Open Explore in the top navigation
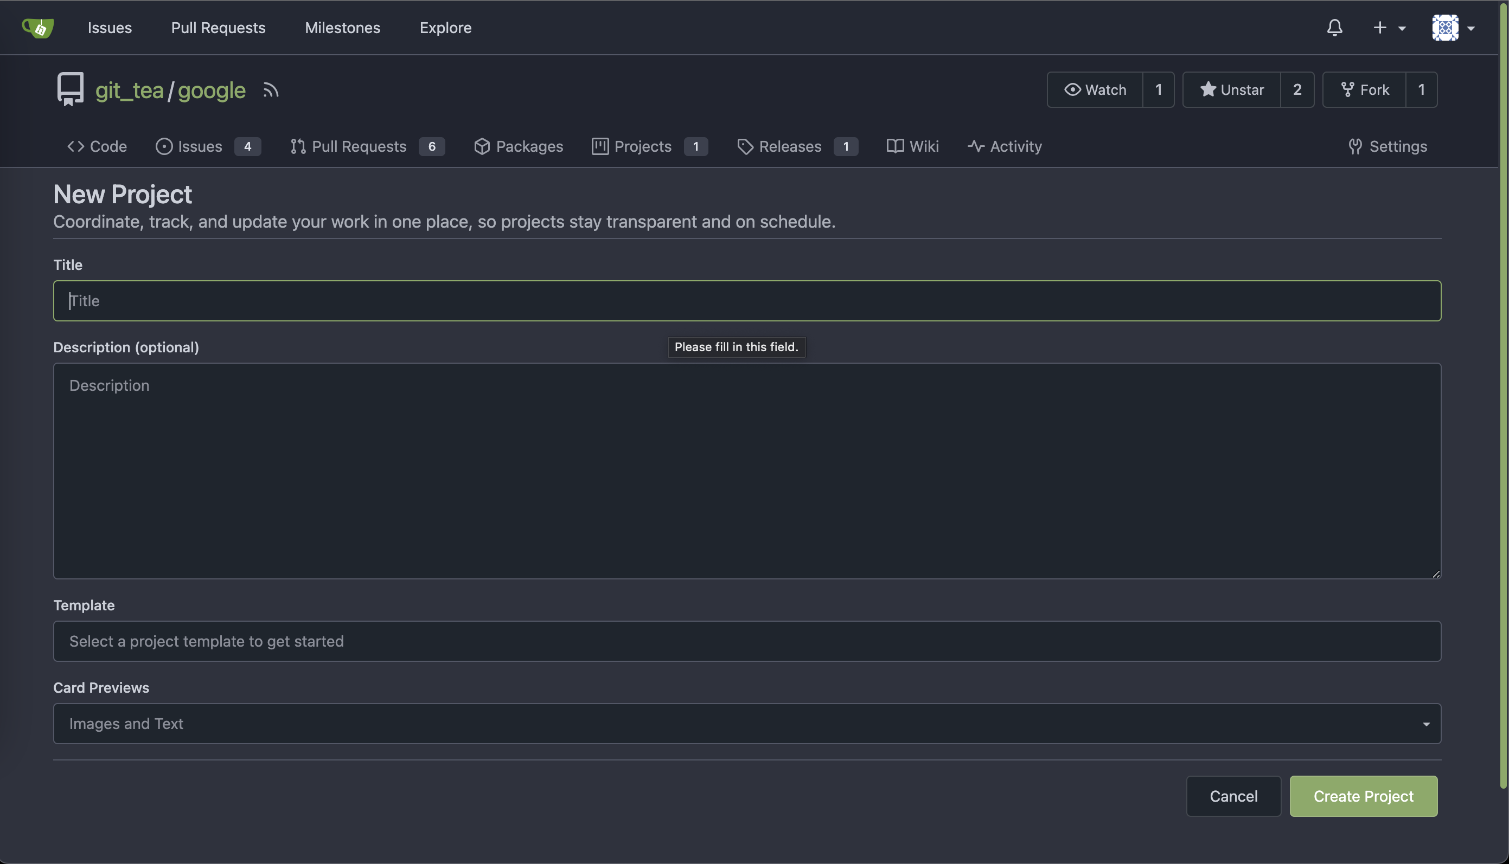Viewport: 1509px width, 864px height. (445, 27)
